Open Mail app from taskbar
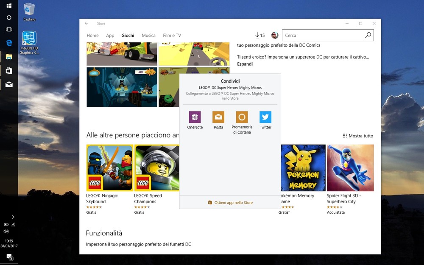This screenshot has width=424, height=265. coord(9,85)
